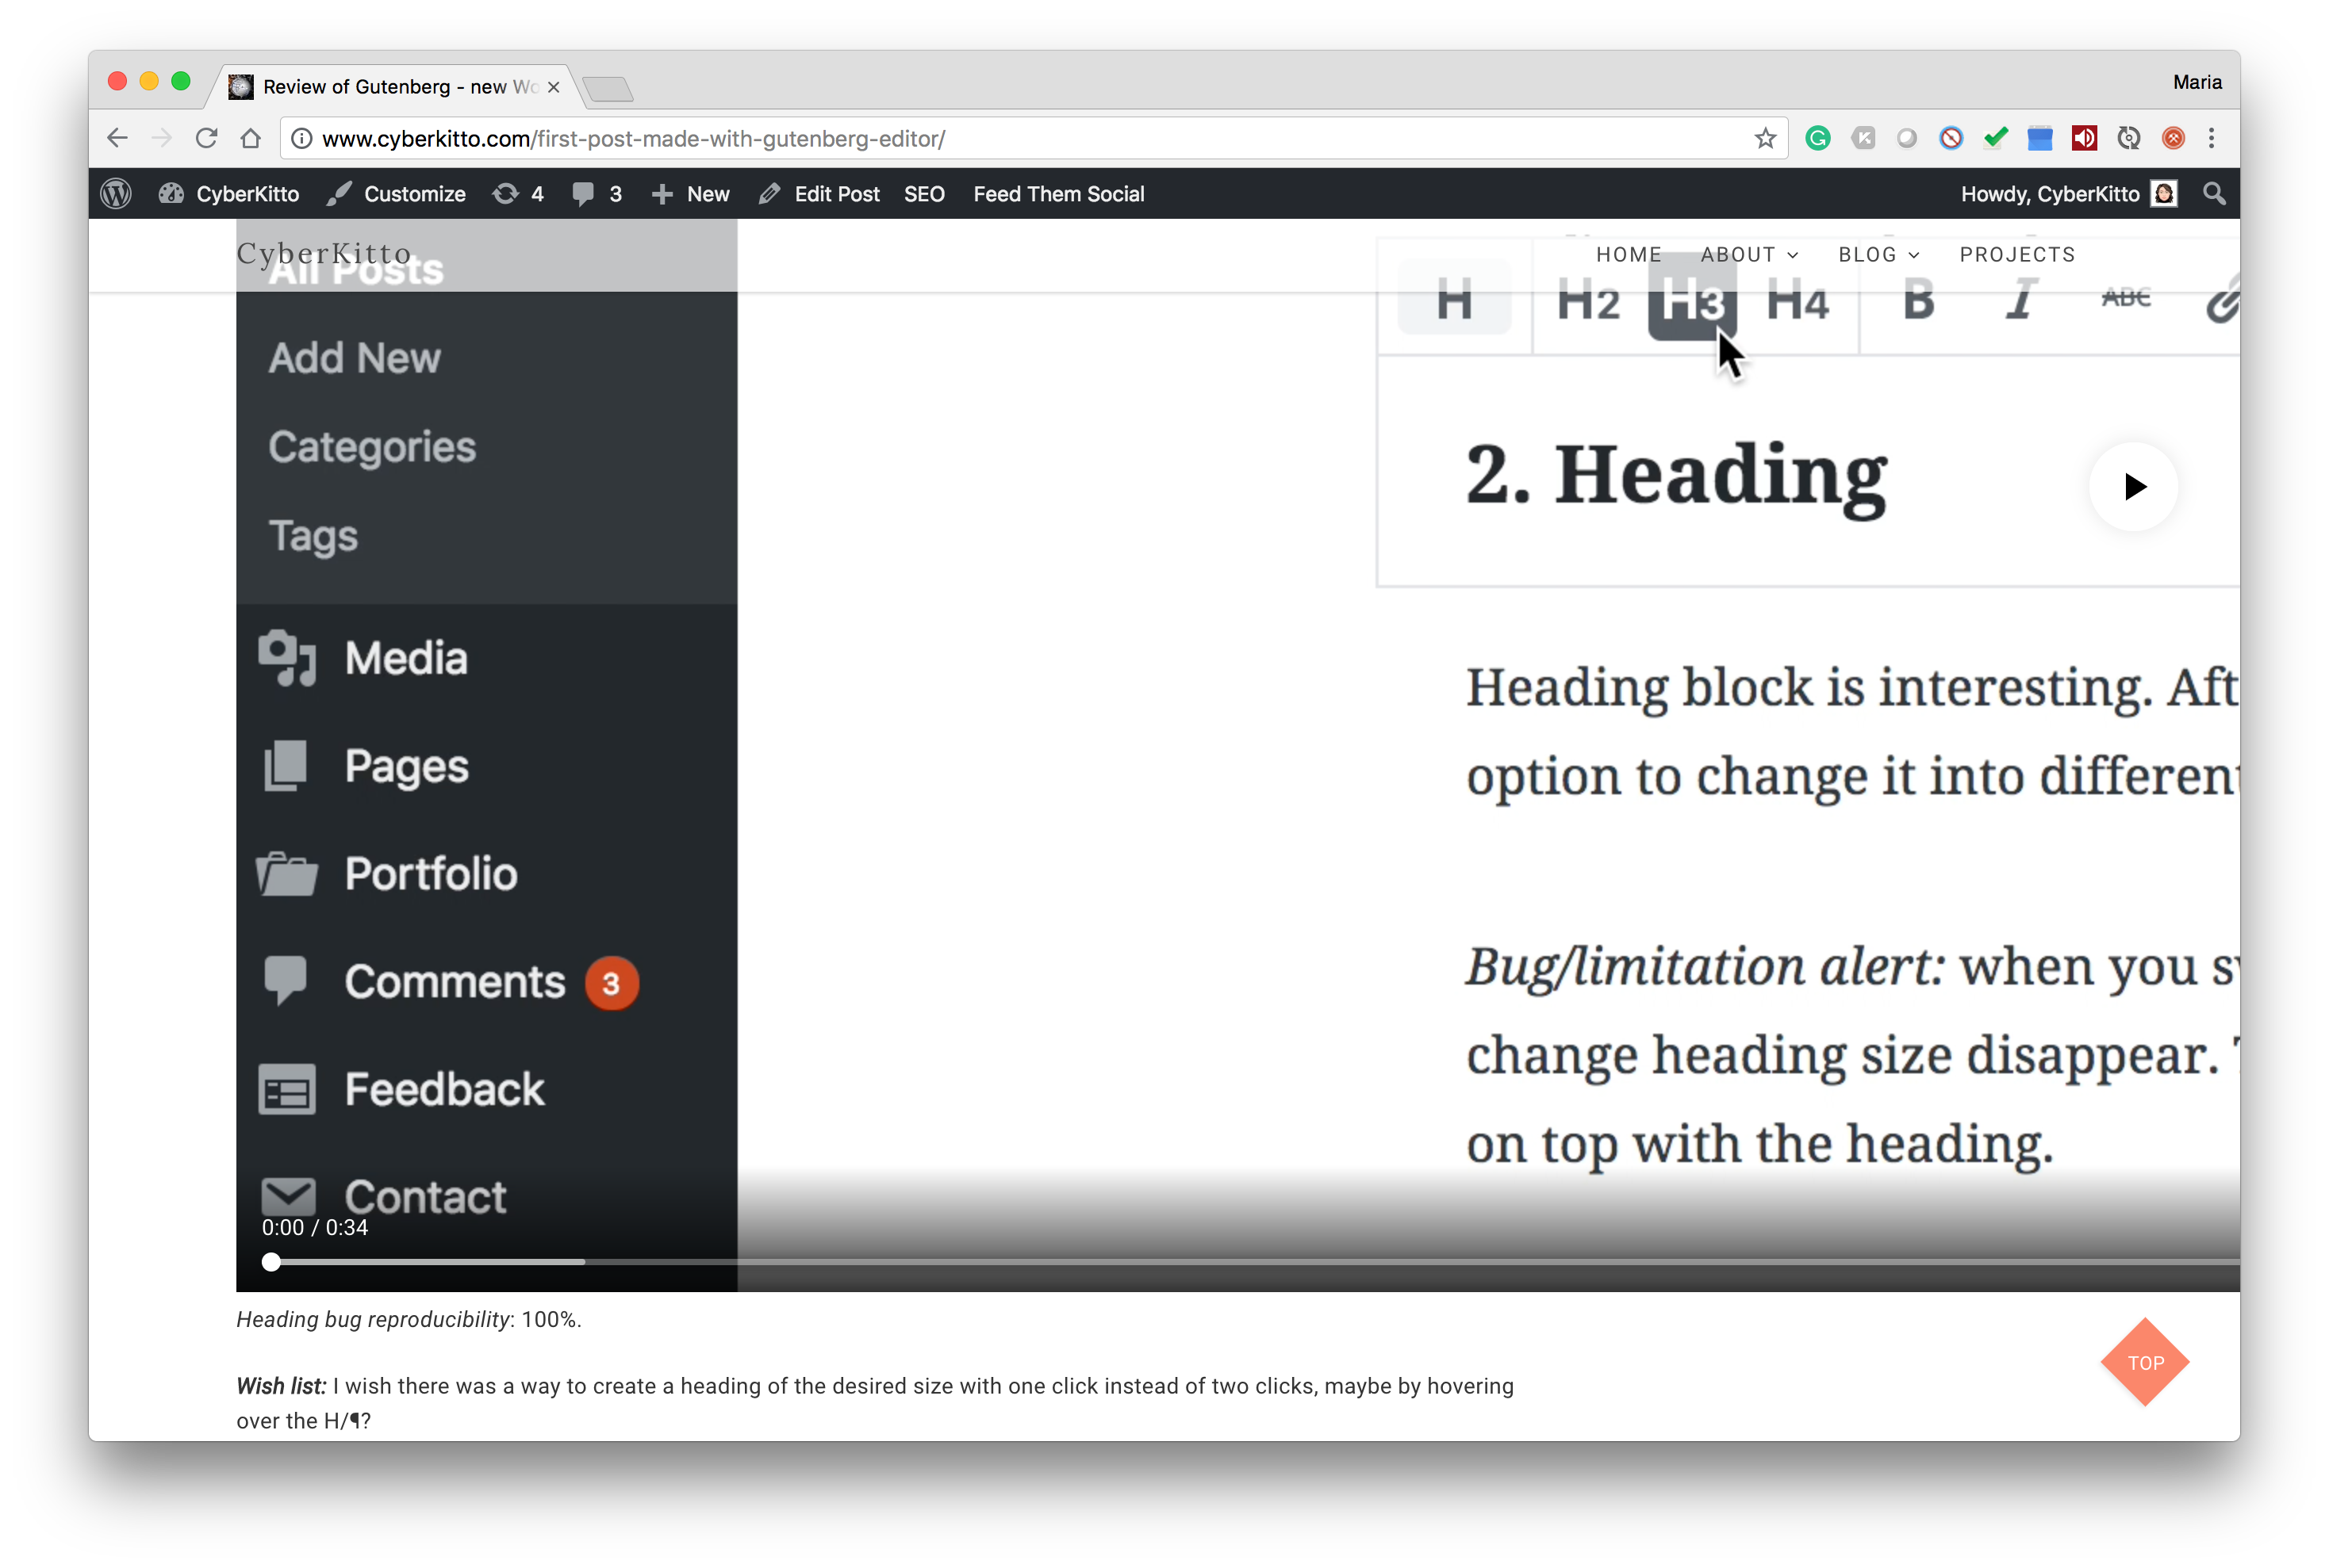2329x1568 pixels.
Task: Click the blue window extension icon
Action: pos(2039,138)
